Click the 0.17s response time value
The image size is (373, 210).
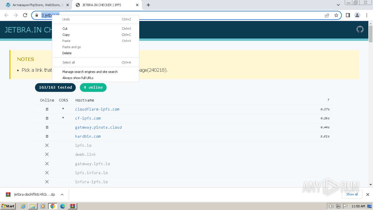pos(325,109)
